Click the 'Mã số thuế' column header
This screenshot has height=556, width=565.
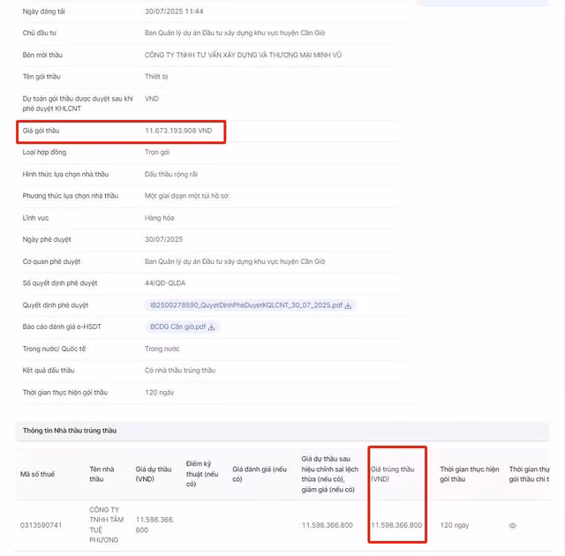coord(37,474)
